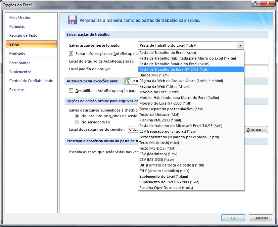Toggle Salvar informações de AutoRecuperação checkbox

click(71, 53)
